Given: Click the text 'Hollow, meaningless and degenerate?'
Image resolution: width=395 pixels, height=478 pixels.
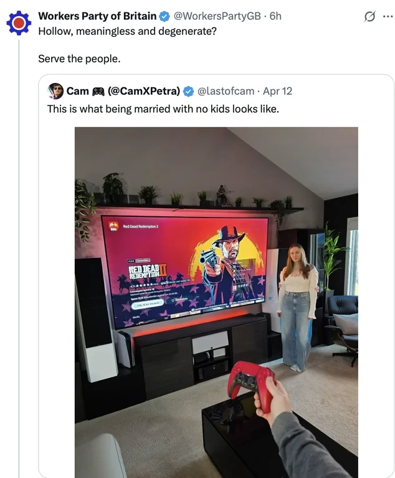Looking at the screenshot, I should pyautogui.click(x=127, y=31).
